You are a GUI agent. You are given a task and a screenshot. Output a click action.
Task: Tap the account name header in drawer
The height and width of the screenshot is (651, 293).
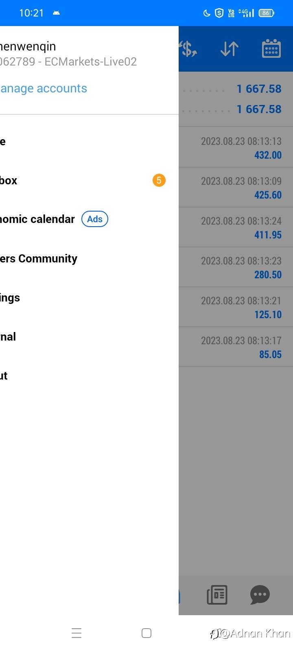[28, 47]
